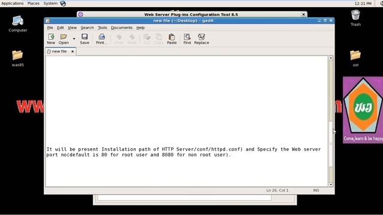The width and height of the screenshot is (383, 215).
Task: Open the Replace tool
Action: click(202, 39)
